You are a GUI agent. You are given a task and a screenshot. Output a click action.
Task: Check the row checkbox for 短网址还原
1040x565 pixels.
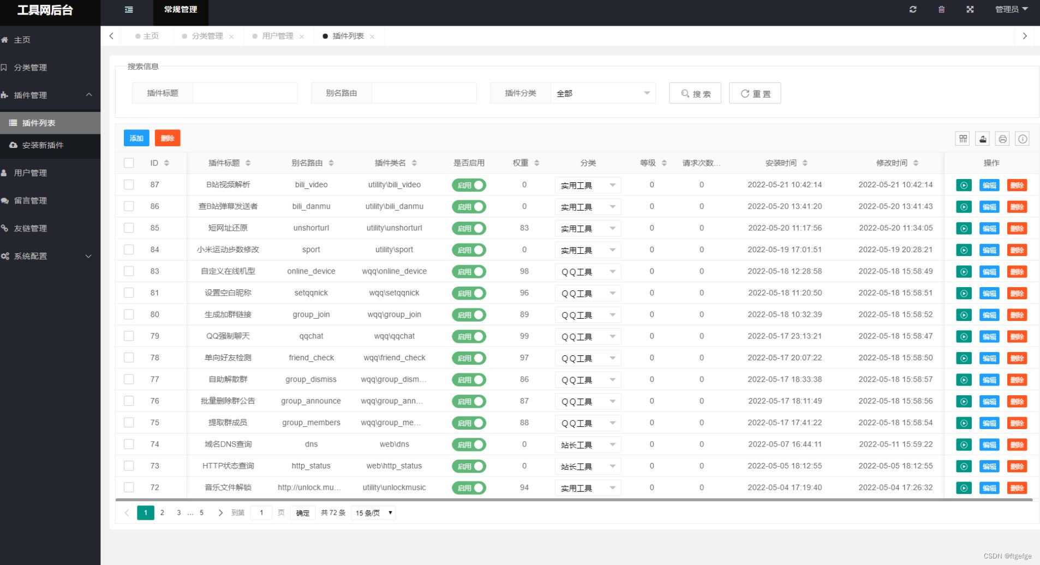pos(129,228)
